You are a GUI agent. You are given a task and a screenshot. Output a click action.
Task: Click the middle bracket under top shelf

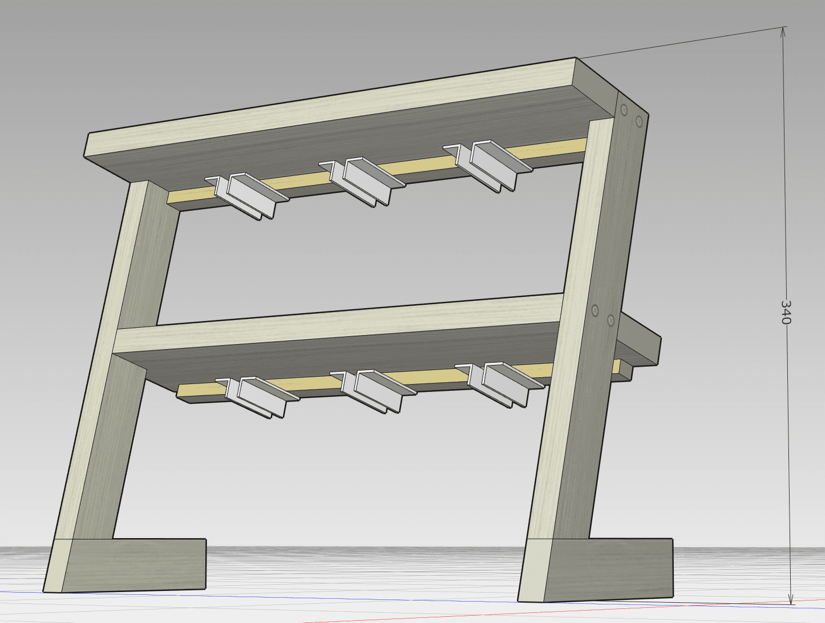(x=363, y=181)
